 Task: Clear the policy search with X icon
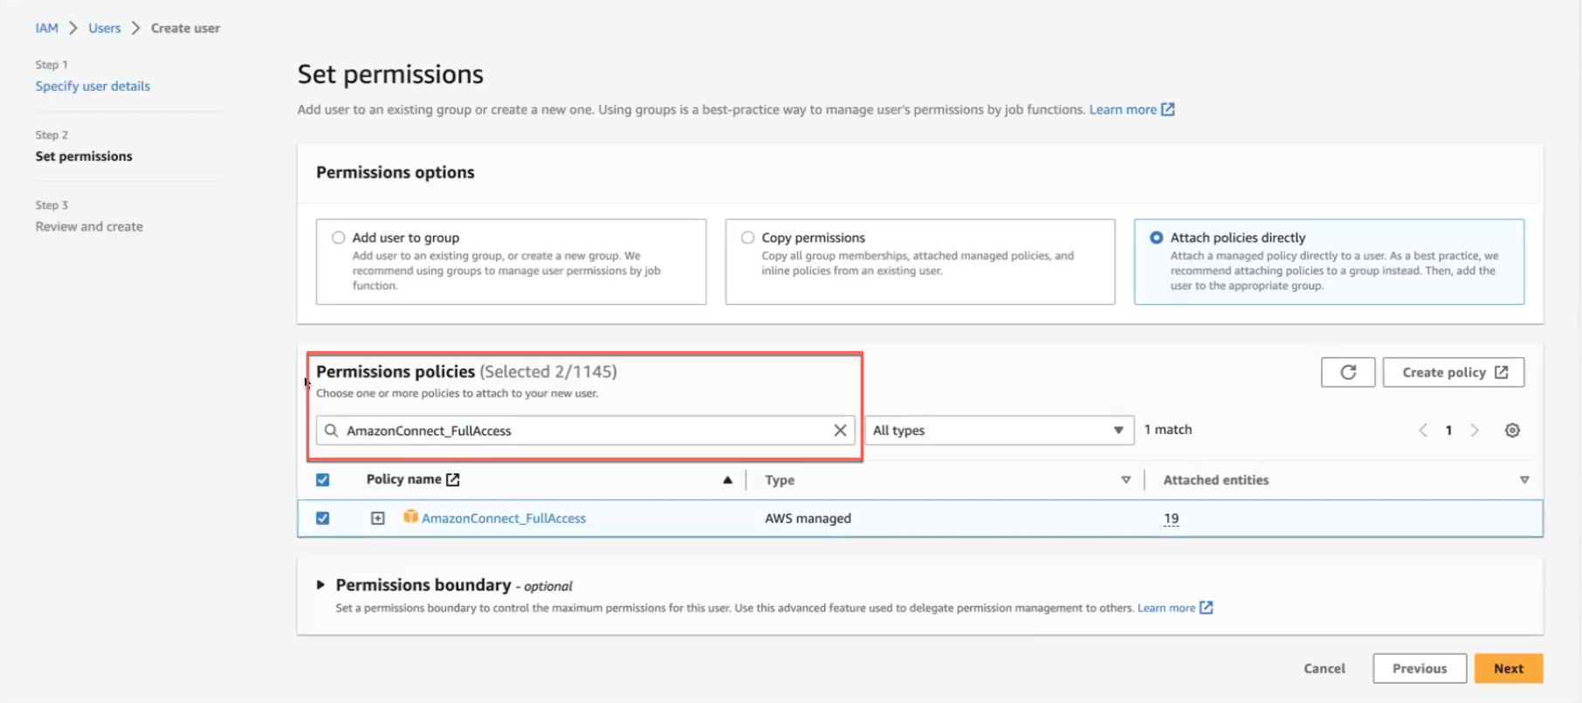(x=840, y=431)
